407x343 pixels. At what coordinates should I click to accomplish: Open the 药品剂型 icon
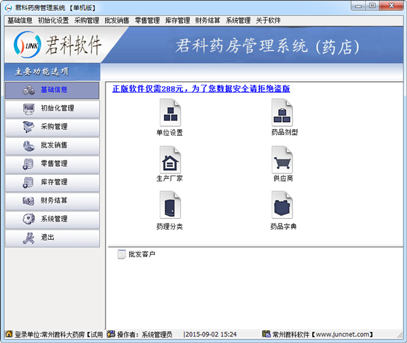tap(282, 113)
